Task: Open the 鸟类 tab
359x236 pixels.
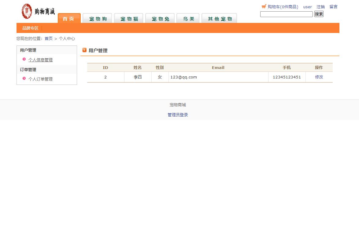Action: pyautogui.click(x=188, y=18)
